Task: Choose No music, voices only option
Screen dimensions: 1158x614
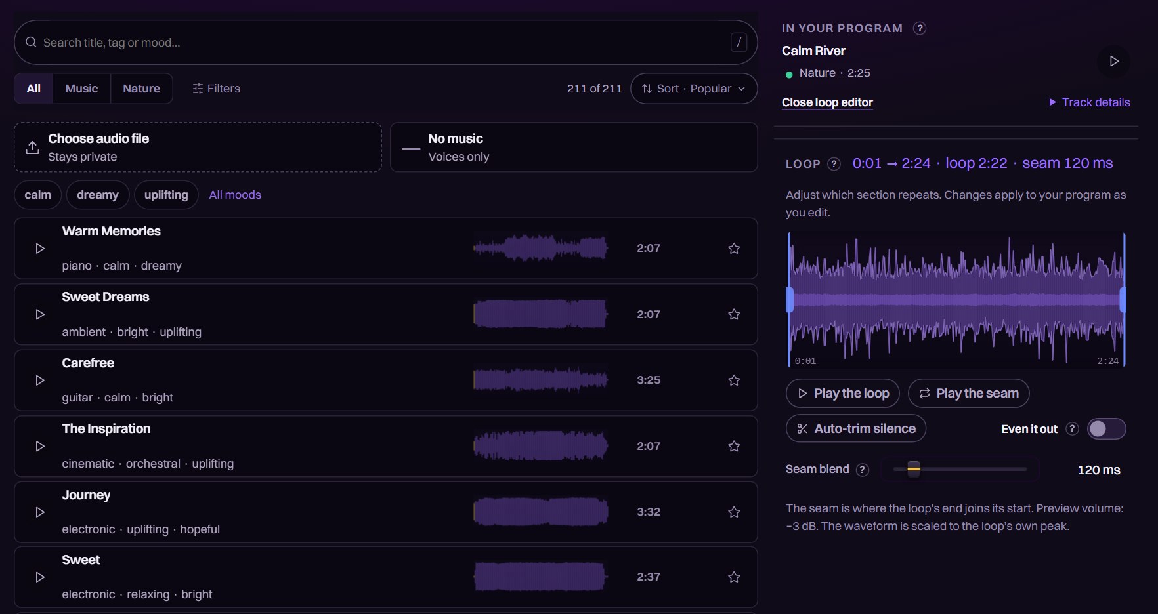Action: click(574, 147)
